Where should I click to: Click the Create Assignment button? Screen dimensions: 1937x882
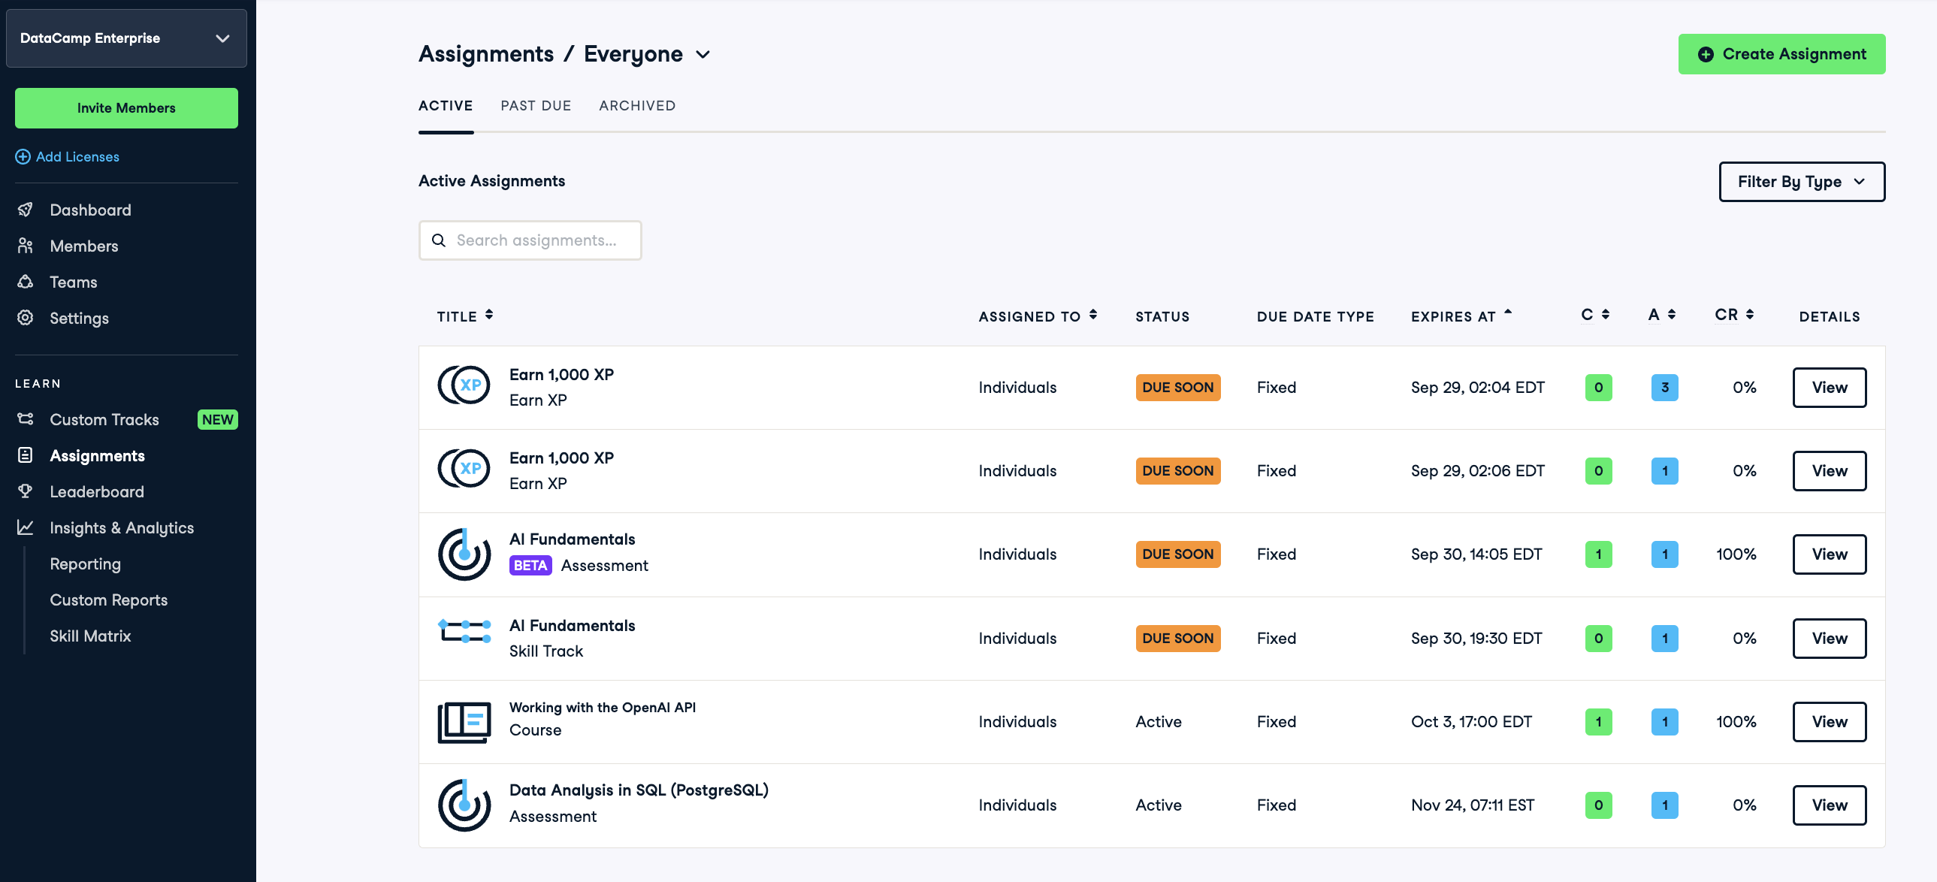[x=1781, y=54]
